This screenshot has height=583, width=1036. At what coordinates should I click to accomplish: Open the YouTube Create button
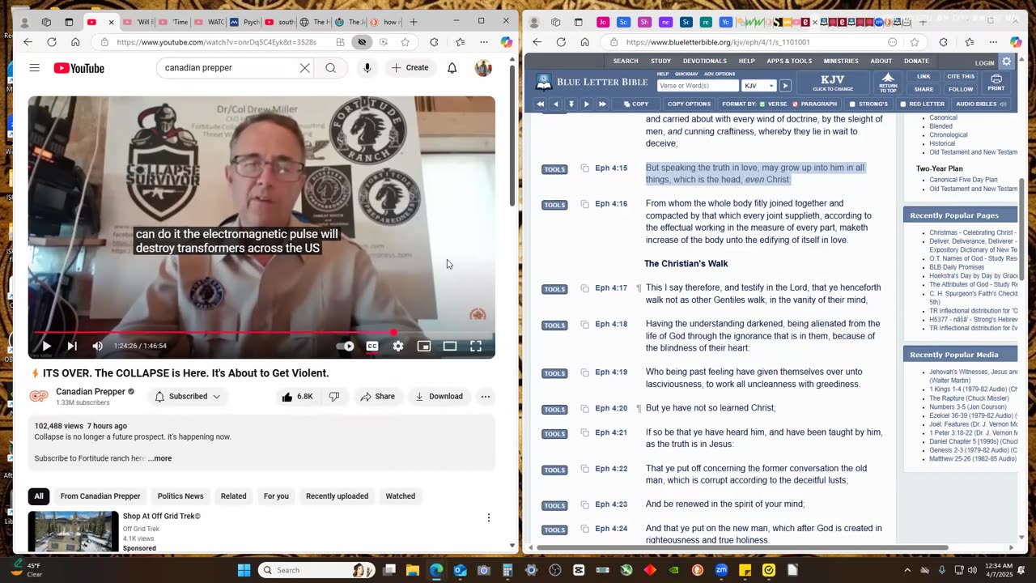pyautogui.click(x=410, y=68)
